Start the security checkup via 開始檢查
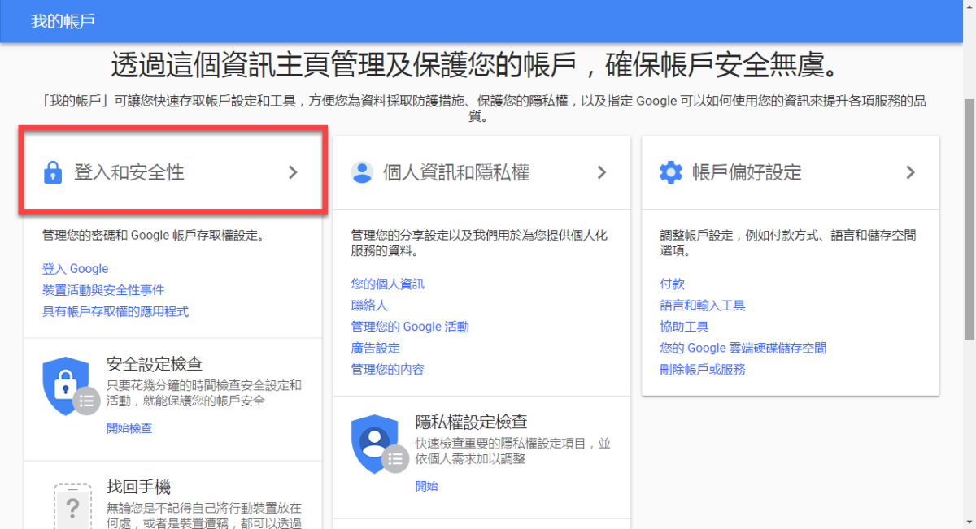 coord(129,427)
